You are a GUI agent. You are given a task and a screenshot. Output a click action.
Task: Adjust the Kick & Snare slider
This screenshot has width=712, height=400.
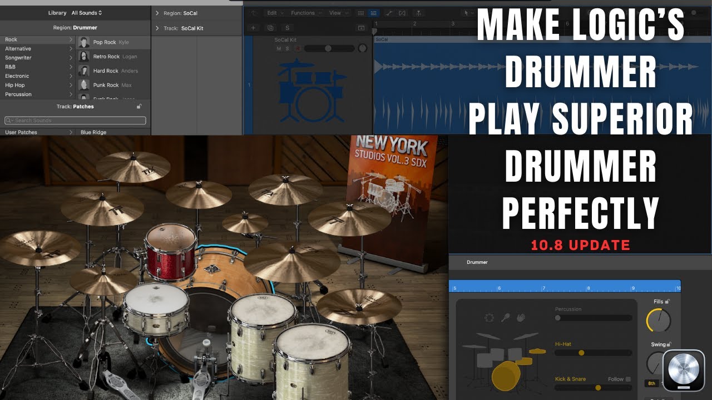point(594,388)
